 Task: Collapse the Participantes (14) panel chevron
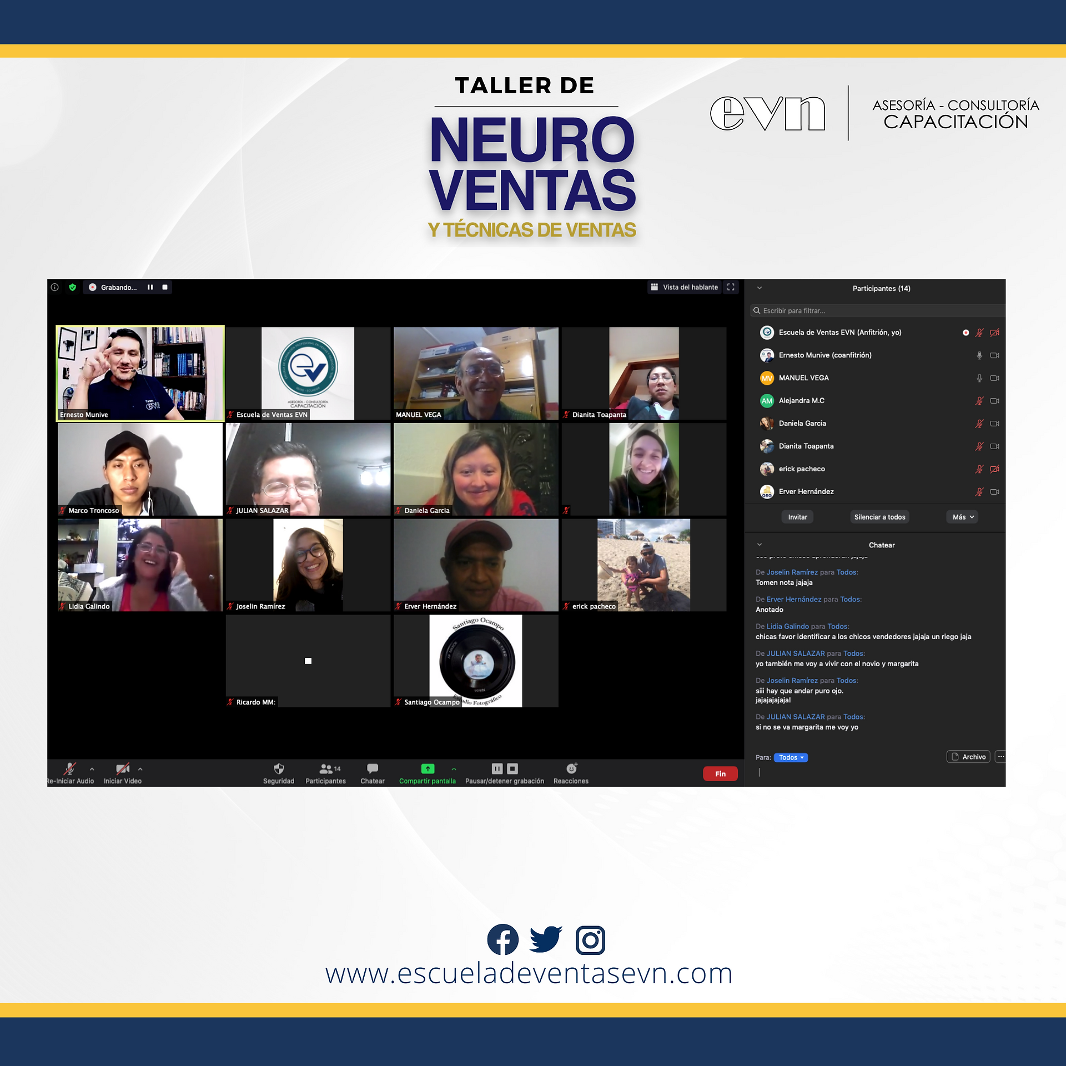pyautogui.click(x=760, y=288)
